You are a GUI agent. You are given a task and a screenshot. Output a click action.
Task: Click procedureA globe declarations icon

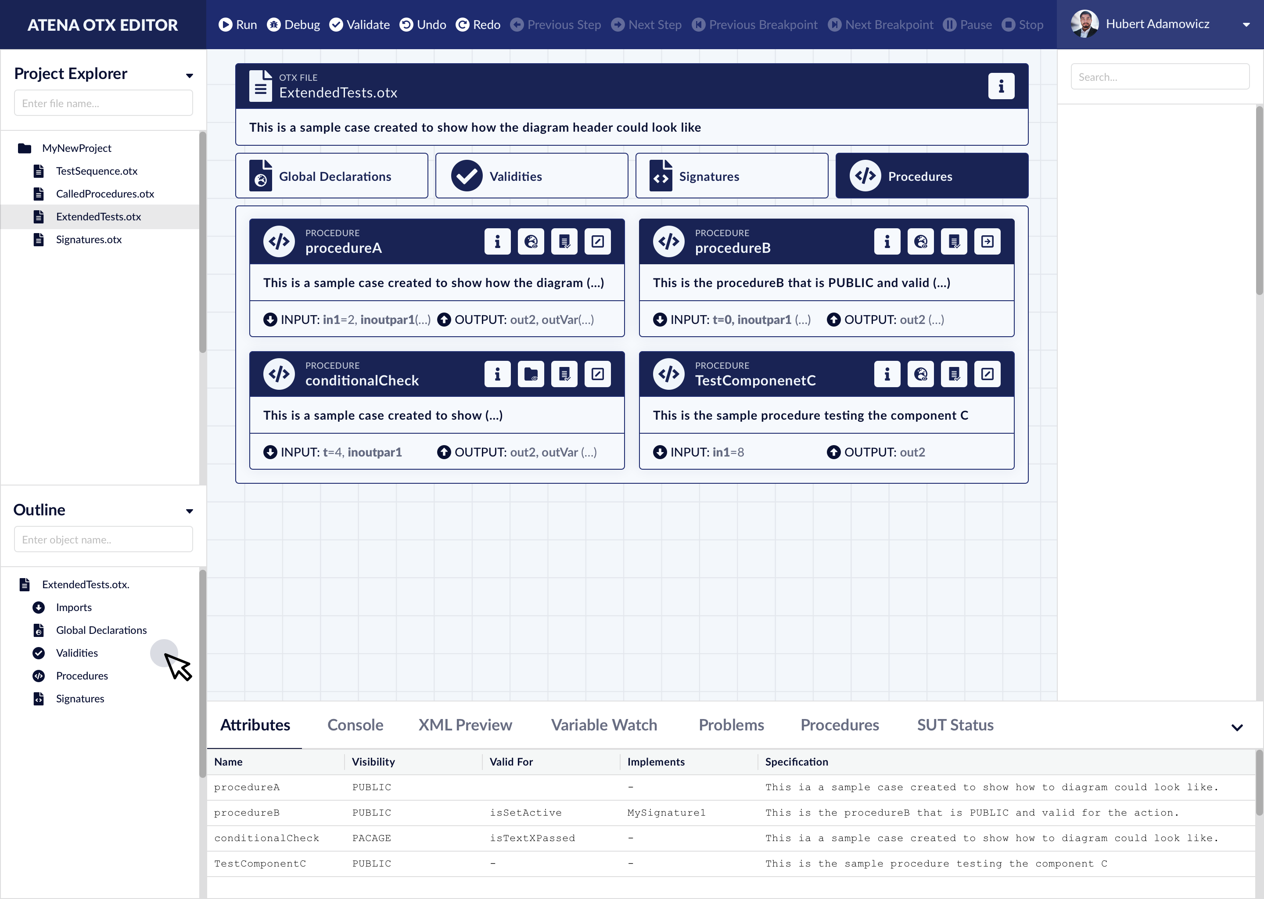click(x=531, y=241)
